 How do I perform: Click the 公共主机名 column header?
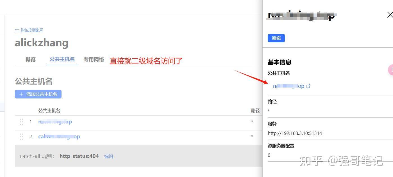click(49, 111)
